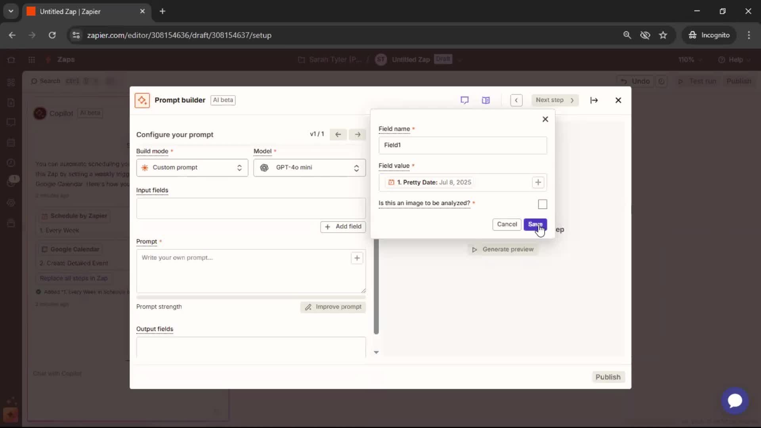Click the Field name input box
Viewport: 761px width, 428px height.
pos(463,145)
